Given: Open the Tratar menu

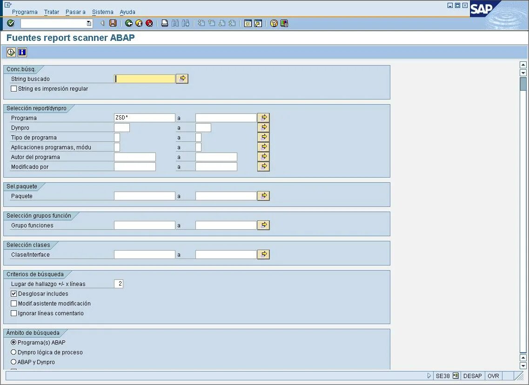Looking at the screenshot, I should pyautogui.click(x=51, y=12).
